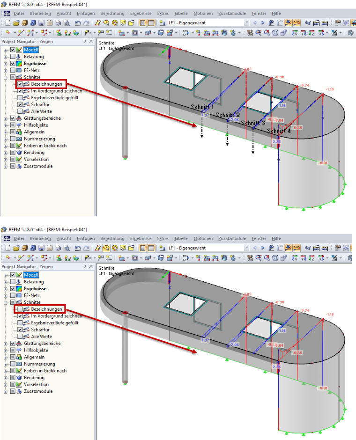Select Vorselektion item in upper navigator
This screenshot has width=356, height=440.
coord(36,159)
